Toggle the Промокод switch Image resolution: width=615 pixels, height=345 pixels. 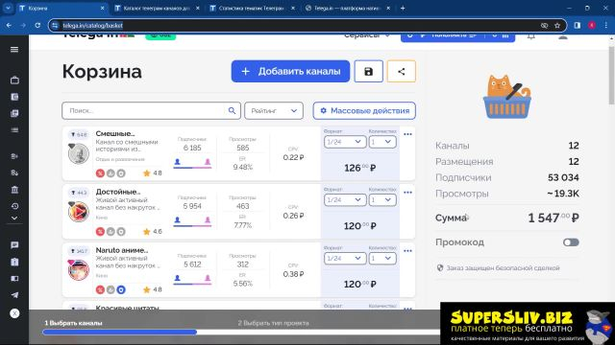tap(571, 242)
